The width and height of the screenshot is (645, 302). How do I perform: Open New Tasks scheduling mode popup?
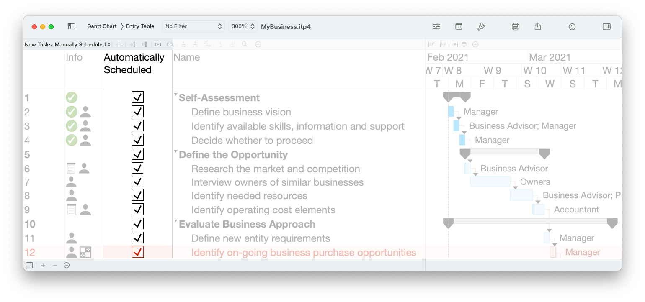(68, 44)
